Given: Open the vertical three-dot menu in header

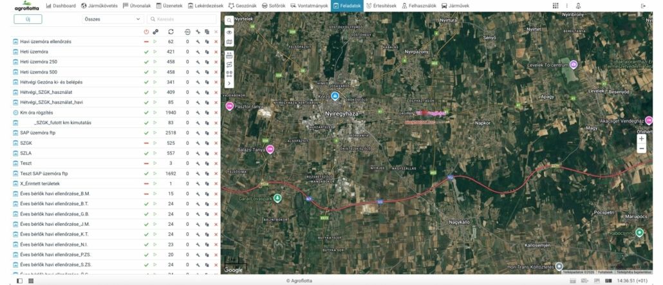Looking at the screenshot, I should click(x=567, y=6).
